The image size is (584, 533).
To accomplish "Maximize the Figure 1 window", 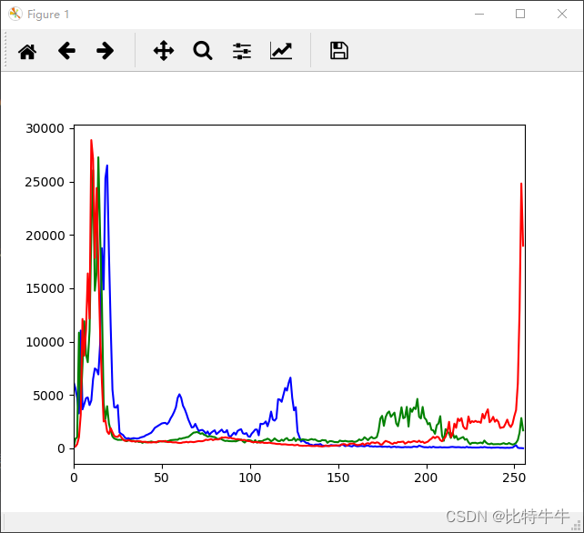I will (520, 14).
